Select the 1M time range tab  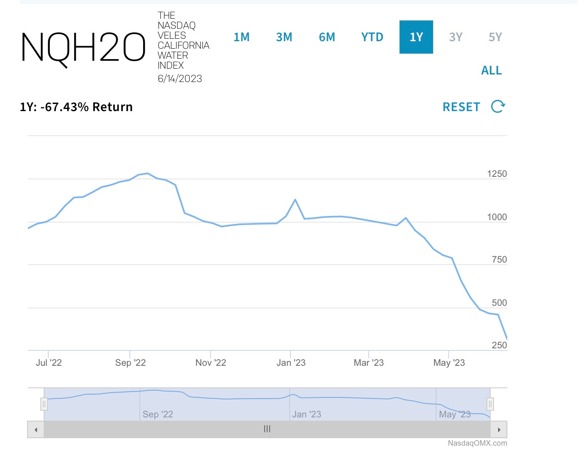click(x=241, y=37)
